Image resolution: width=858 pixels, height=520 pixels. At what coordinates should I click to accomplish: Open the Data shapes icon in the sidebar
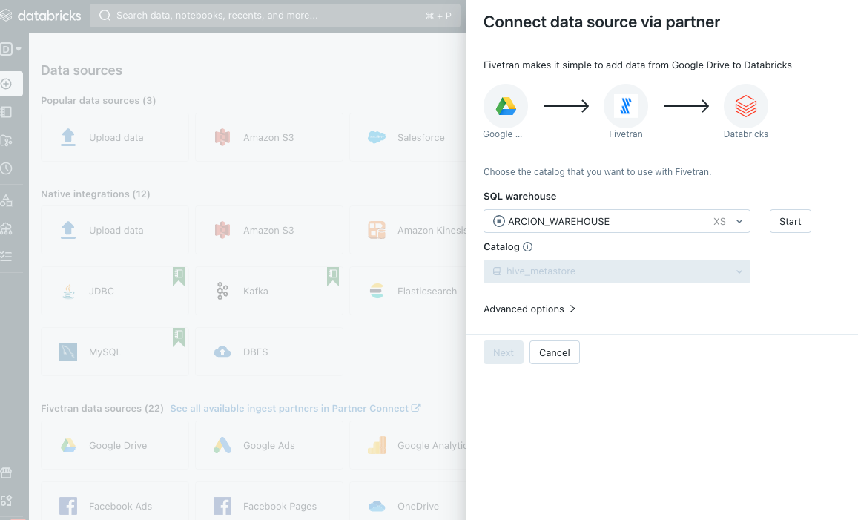[x=7, y=200]
